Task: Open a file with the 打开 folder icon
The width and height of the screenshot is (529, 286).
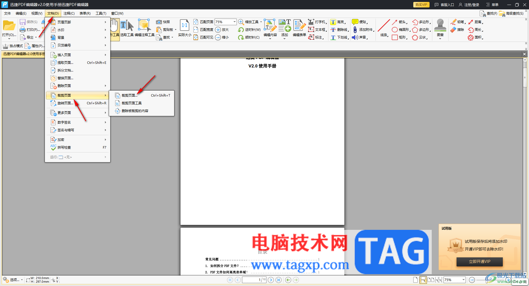Action: [x=9, y=26]
